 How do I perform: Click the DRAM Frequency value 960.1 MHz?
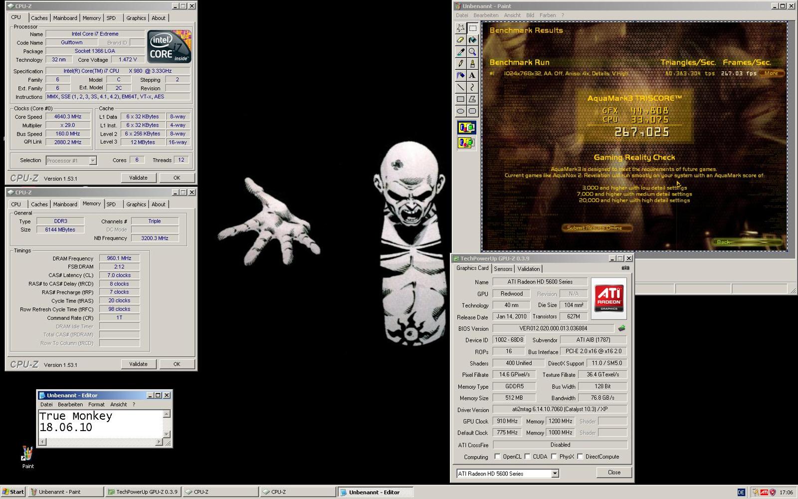coord(119,258)
